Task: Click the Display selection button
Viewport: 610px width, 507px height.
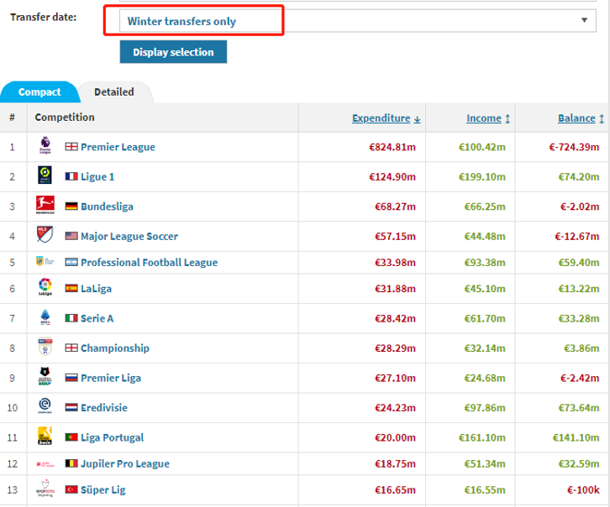Action: coord(173,52)
